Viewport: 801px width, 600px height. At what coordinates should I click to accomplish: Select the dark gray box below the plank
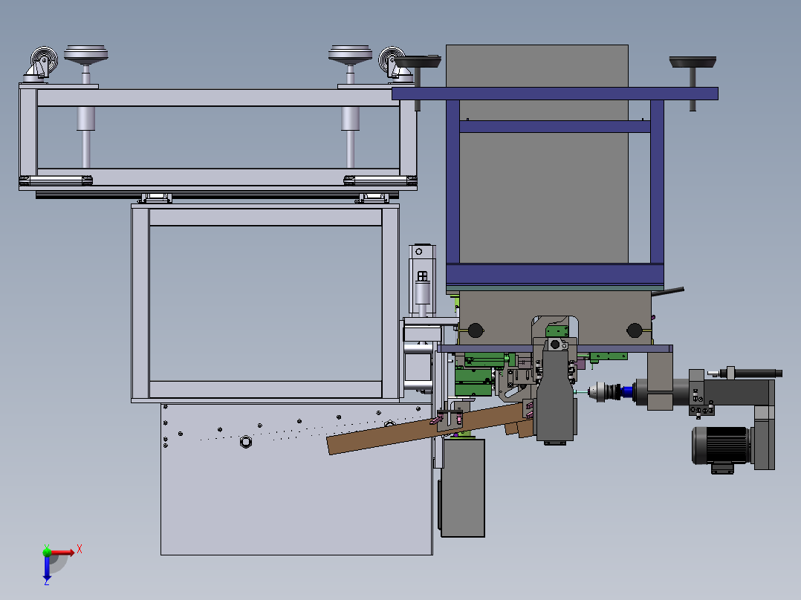tap(462, 488)
